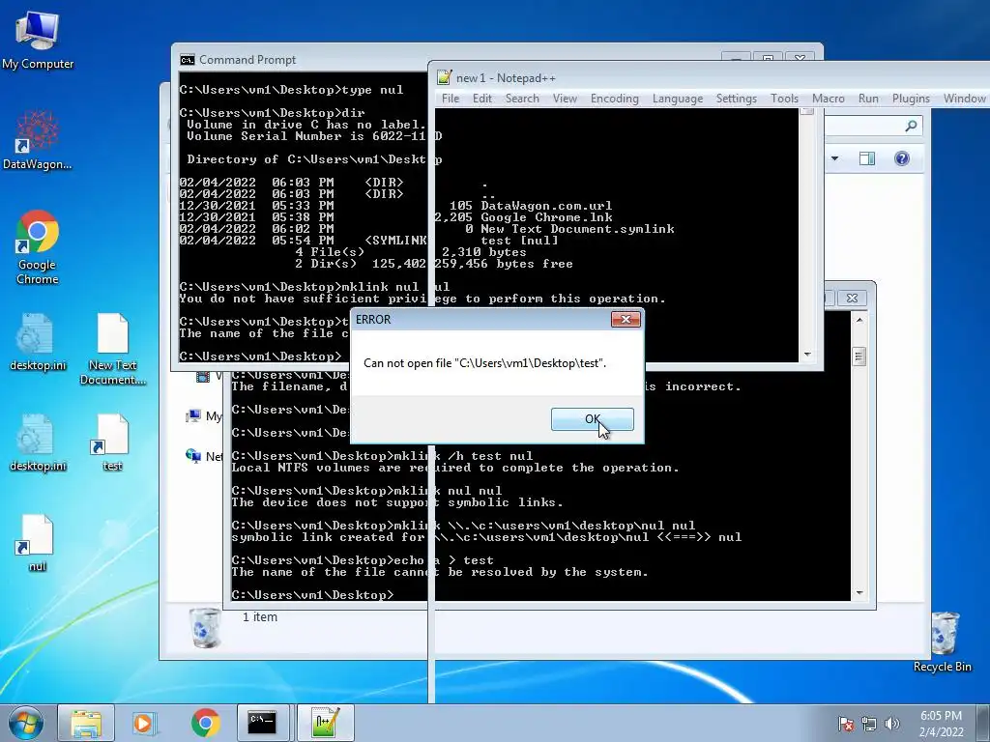Click the lower cmd window scroll-down arrow
The width and height of the screenshot is (990, 742).
coord(859,593)
